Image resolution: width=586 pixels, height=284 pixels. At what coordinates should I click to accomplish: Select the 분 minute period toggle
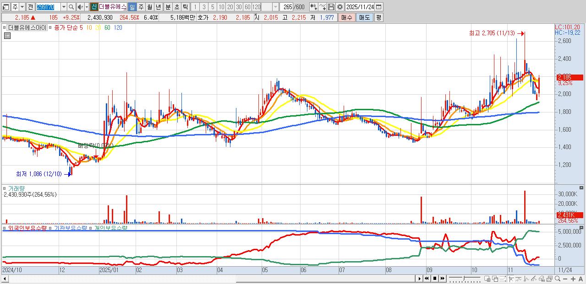tap(168, 7)
